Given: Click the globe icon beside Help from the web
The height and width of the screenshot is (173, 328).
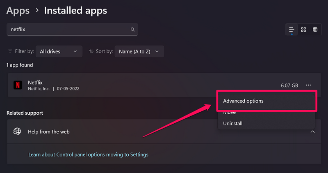Looking at the screenshot, I should click(x=17, y=131).
